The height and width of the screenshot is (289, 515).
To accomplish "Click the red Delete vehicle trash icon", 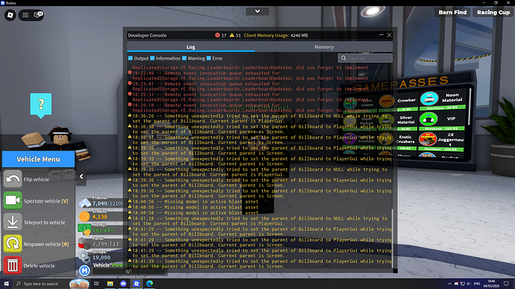I will (x=13, y=265).
